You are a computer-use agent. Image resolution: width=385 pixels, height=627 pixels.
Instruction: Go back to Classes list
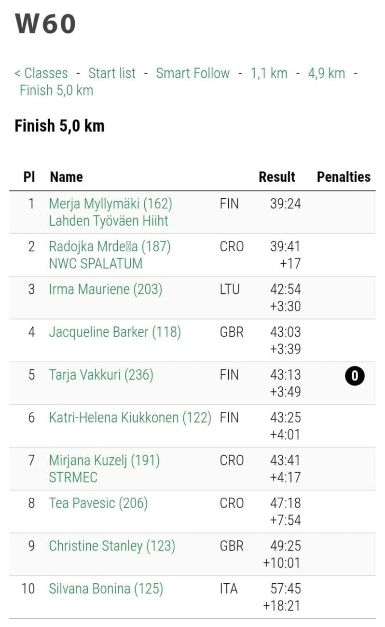tap(41, 73)
